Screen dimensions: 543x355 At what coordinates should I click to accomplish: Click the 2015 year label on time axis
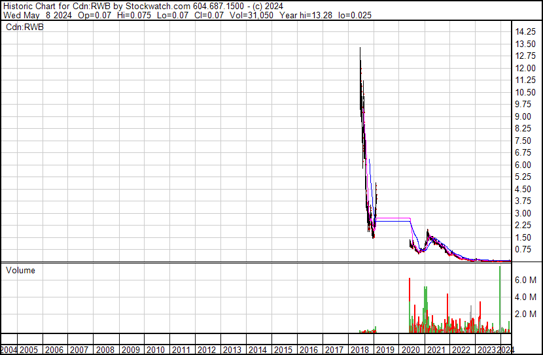(x=283, y=350)
